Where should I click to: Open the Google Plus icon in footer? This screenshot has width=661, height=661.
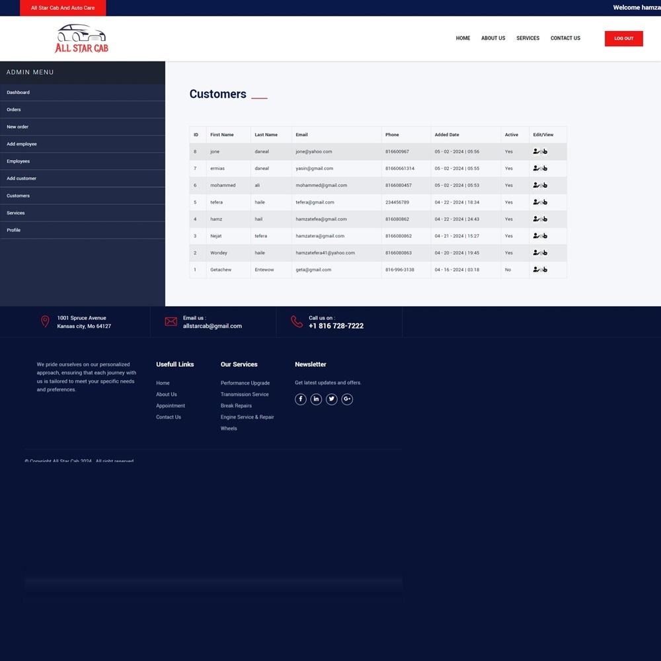click(347, 399)
